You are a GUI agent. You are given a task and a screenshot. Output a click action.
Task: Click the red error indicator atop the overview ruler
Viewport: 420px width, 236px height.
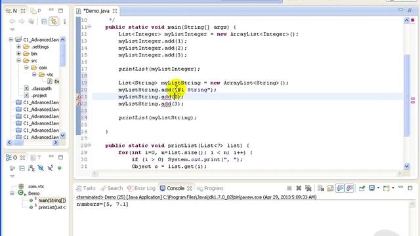coord(413,20)
